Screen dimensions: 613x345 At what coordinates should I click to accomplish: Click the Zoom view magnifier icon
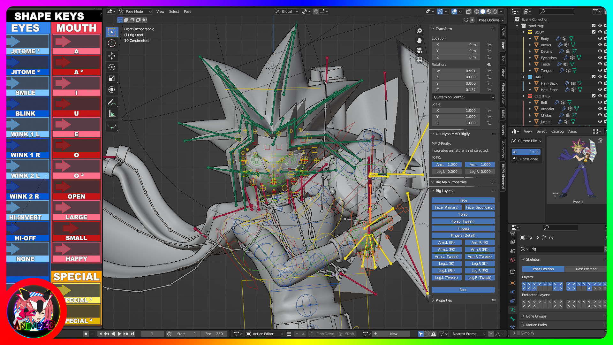(x=419, y=31)
